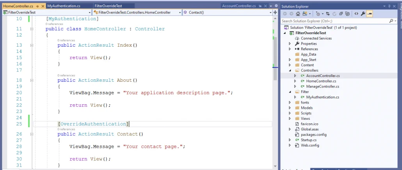Select favicon.ico file
402x170 pixels.
tap(310, 124)
